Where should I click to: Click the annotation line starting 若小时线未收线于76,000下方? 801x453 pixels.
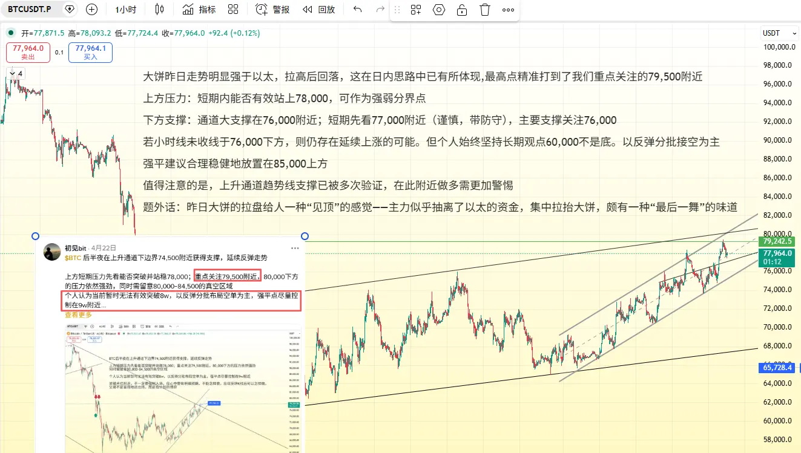click(x=431, y=142)
